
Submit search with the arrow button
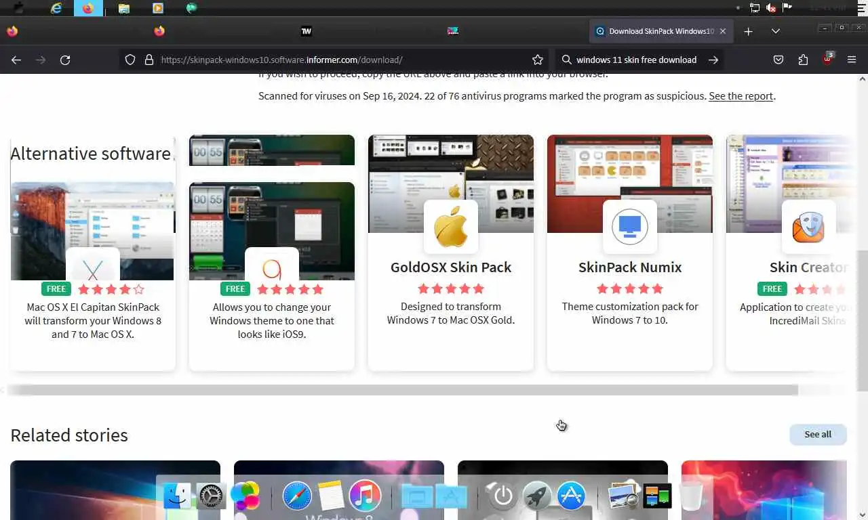[x=713, y=60]
